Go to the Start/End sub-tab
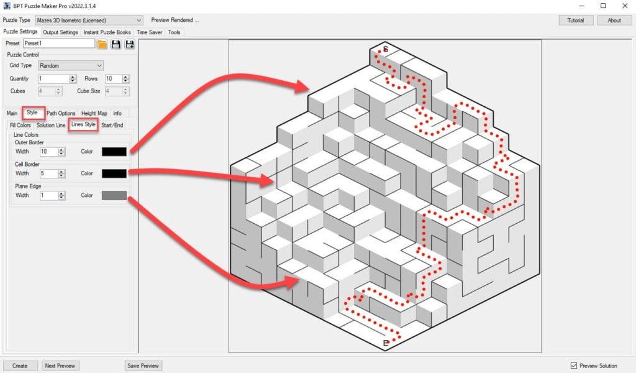The width and height of the screenshot is (636, 373). coord(112,125)
